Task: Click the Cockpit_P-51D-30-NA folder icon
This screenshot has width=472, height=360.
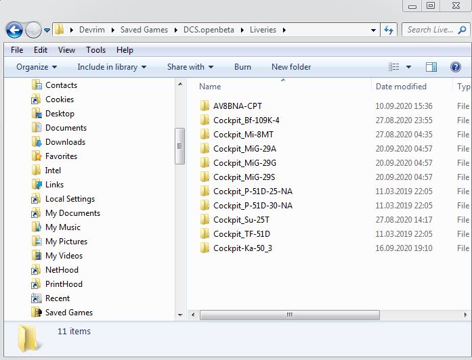Action: 205,206
